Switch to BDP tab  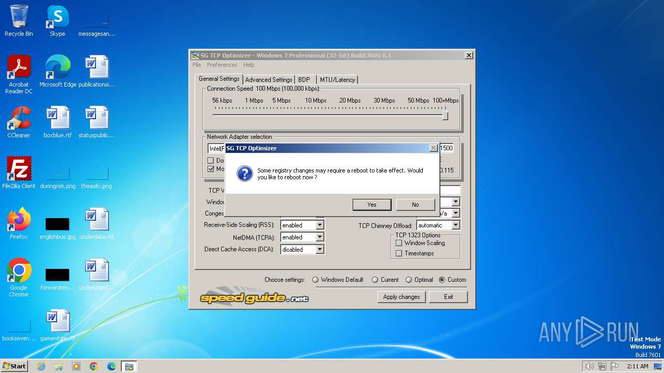304,80
